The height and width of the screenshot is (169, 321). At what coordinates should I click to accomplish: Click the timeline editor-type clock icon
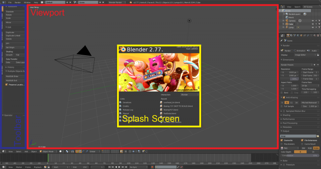(x=3, y=167)
